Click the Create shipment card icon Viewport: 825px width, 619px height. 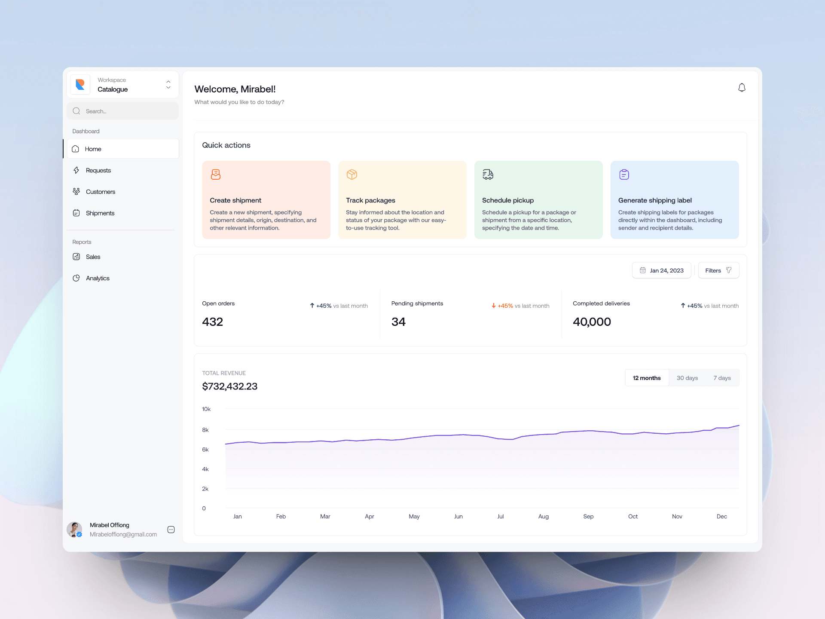[x=216, y=174]
